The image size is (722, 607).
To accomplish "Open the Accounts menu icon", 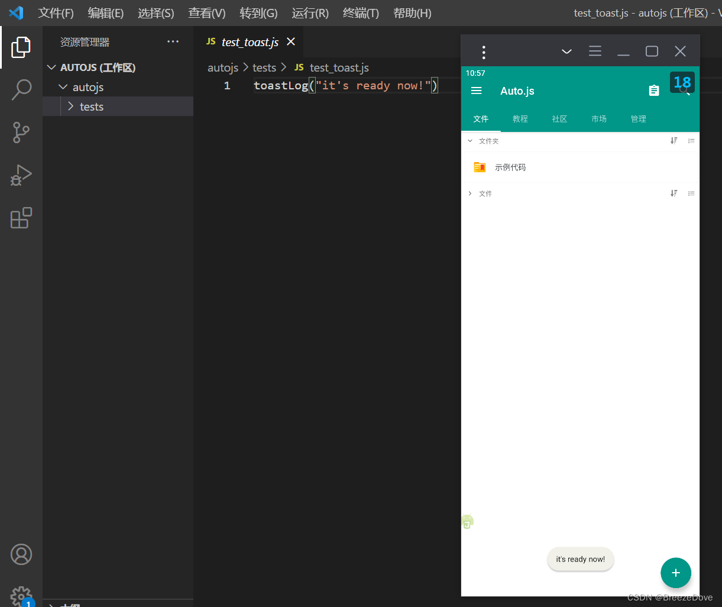I will (x=21, y=554).
